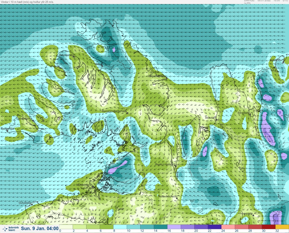Select the Patreksfjörður station label
This screenshot has width=289, height=233.
point(24,119)
